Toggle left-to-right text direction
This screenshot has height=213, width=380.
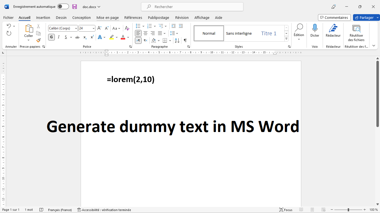click(x=138, y=40)
